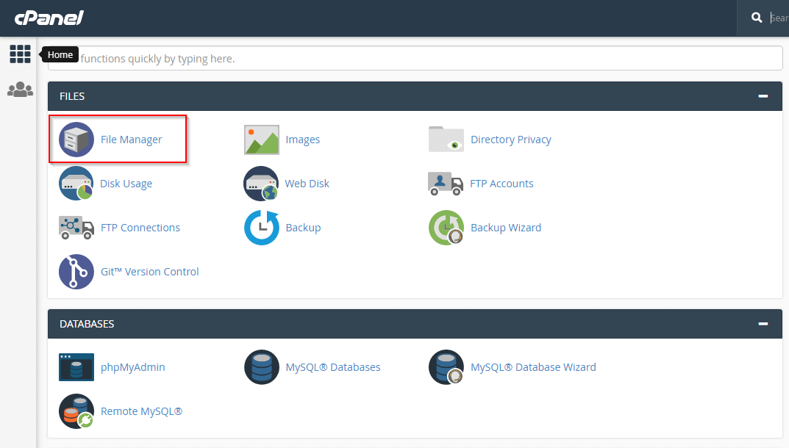The height and width of the screenshot is (448, 789).
Task: Focus the header search box
Action: click(778, 18)
